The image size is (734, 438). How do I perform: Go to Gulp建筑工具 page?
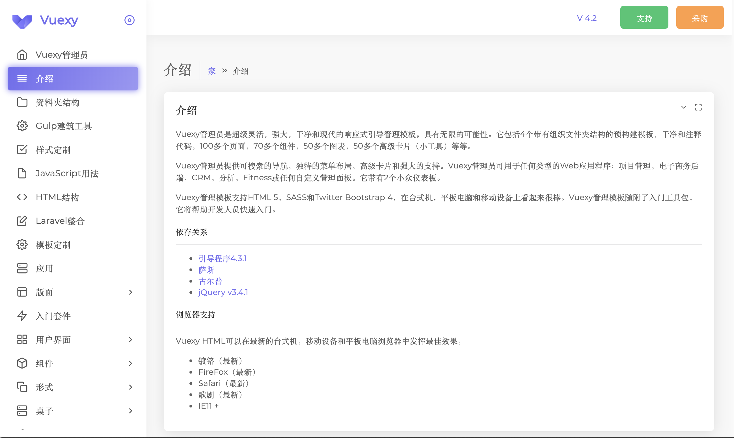click(x=73, y=126)
